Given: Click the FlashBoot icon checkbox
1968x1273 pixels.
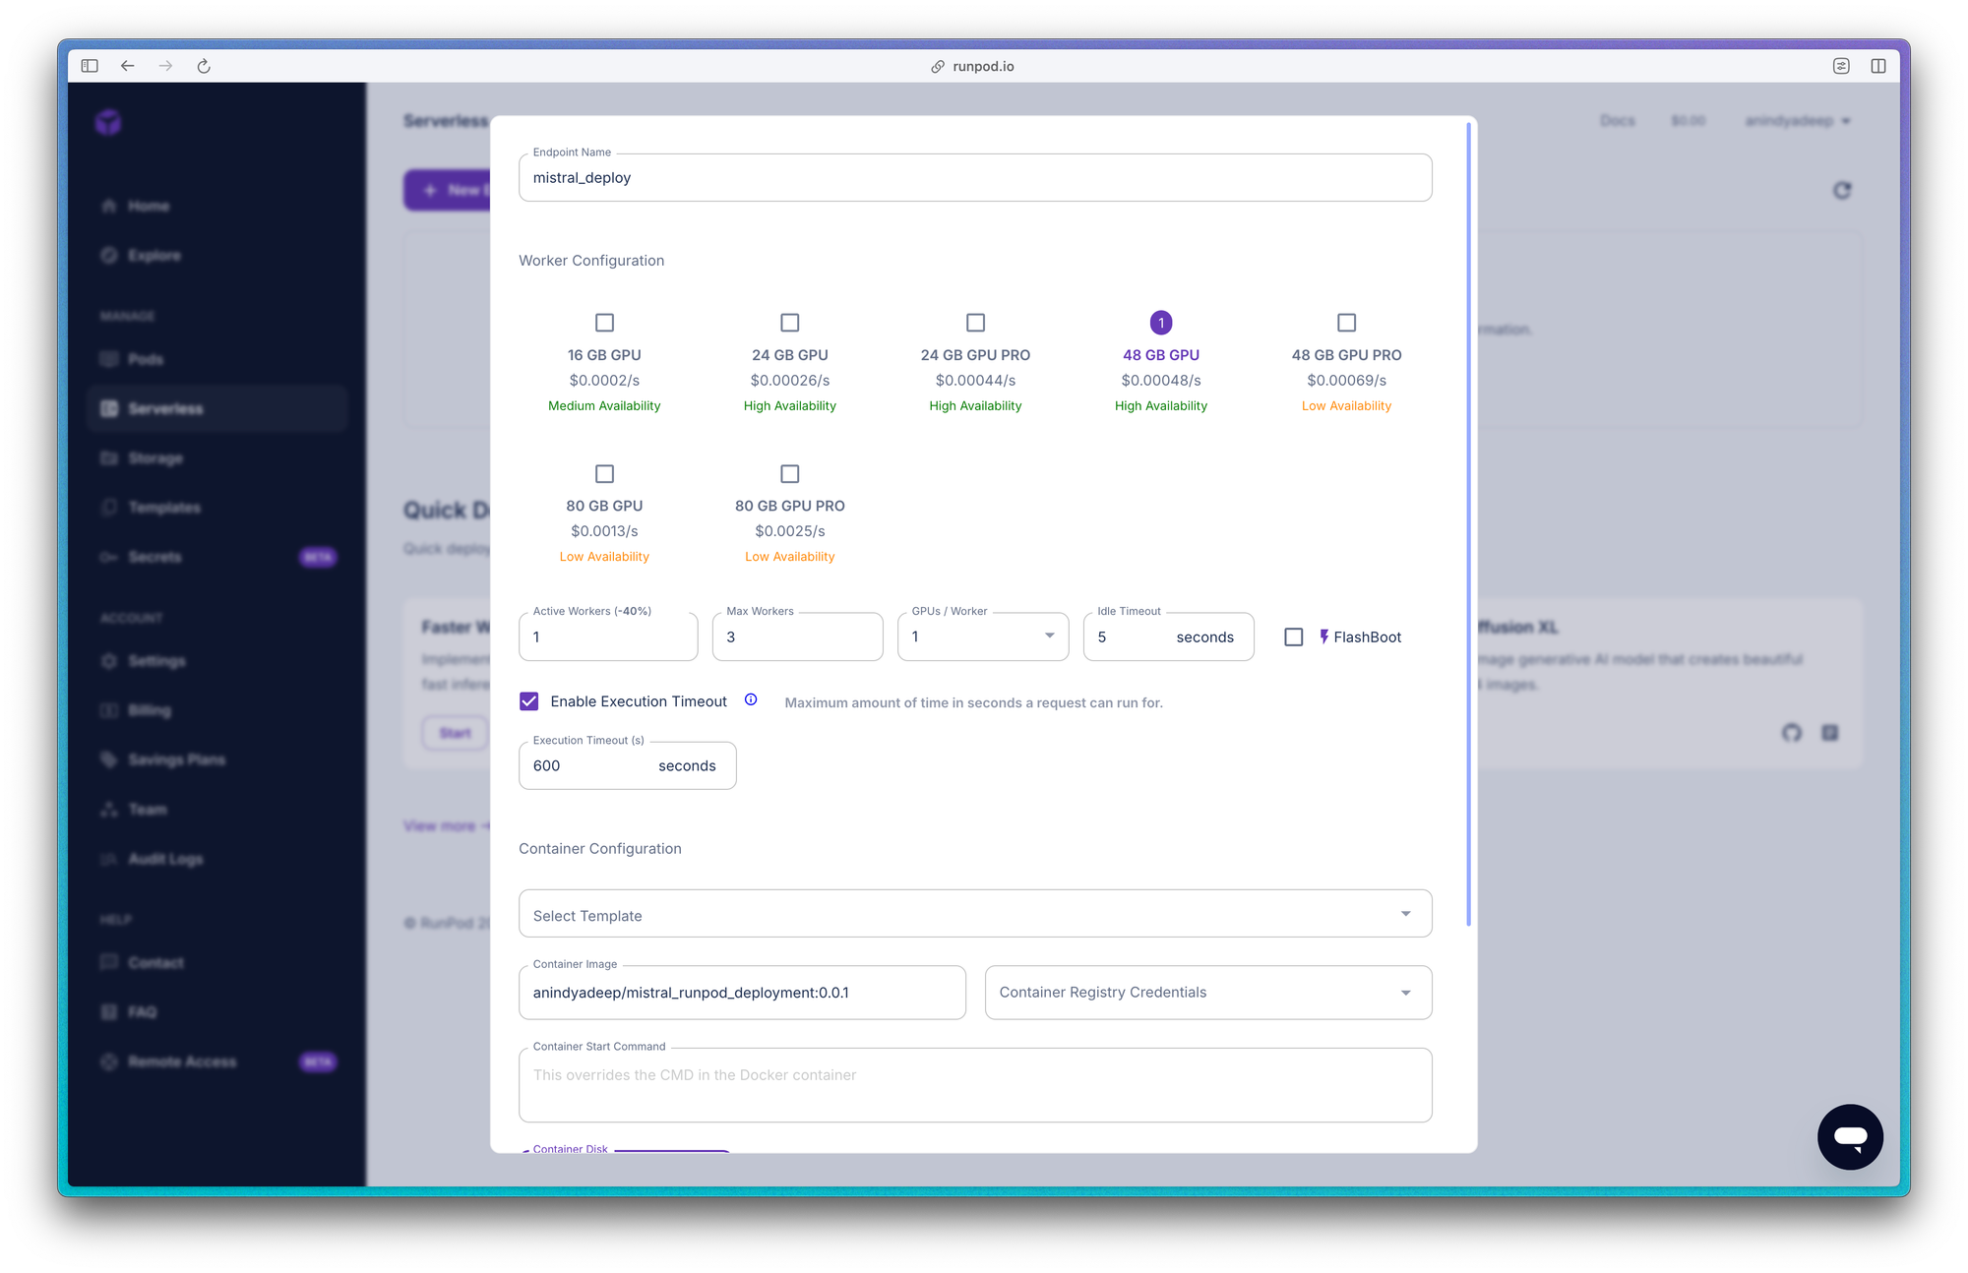Looking at the screenshot, I should tap(1292, 636).
